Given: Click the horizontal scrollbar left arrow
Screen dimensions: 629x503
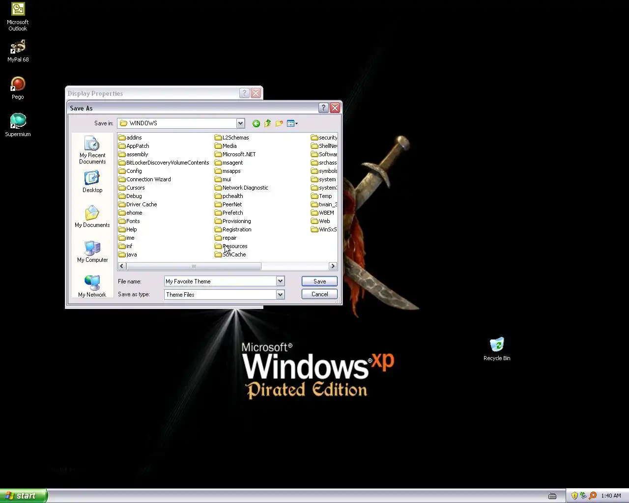Looking at the screenshot, I should (x=122, y=266).
